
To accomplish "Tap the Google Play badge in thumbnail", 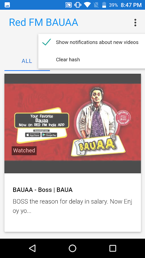I will click(49, 135).
